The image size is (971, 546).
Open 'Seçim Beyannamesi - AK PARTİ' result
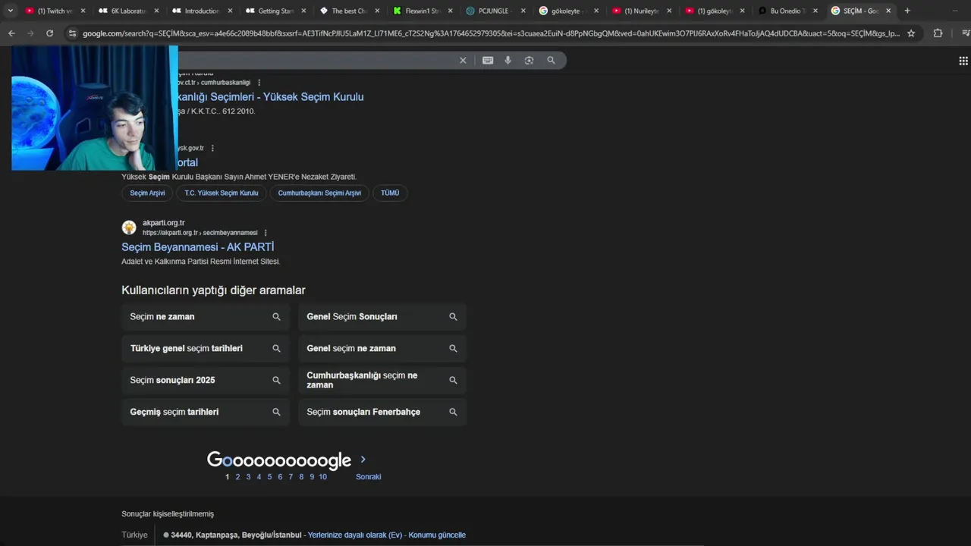coord(197,247)
